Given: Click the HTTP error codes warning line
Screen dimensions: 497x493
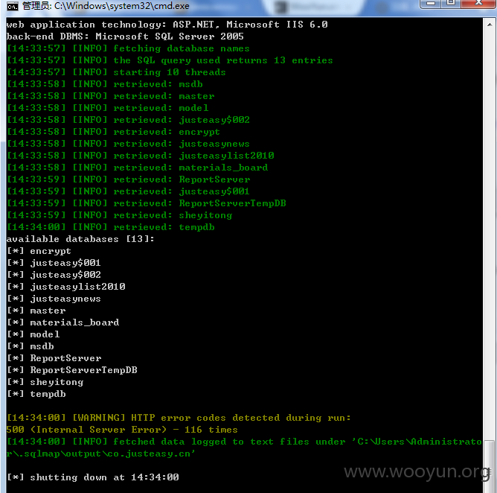Looking at the screenshot, I should tap(179, 418).
